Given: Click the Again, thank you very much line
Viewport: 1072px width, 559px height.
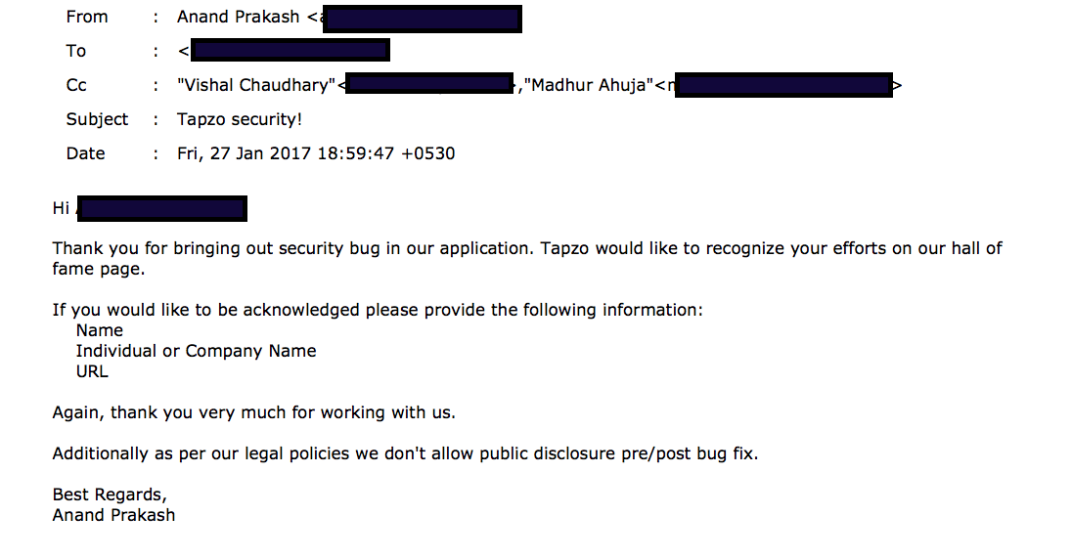Looking at the screenshot, I should coord(253,412).
